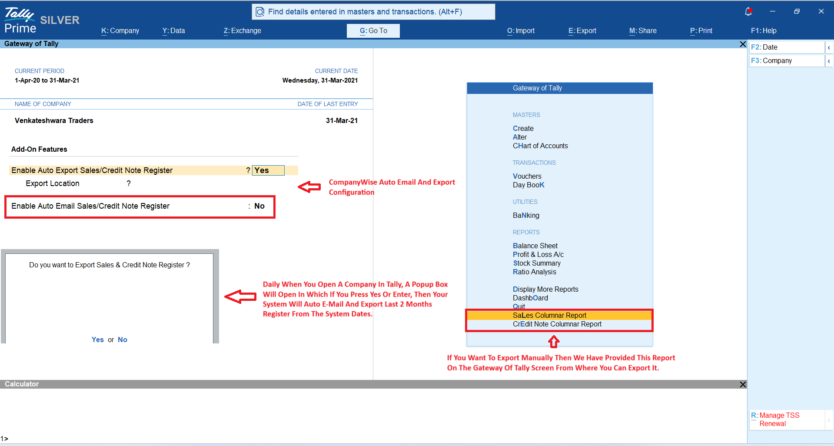The image size is (834, 446).
Task: Open the notification bell
Action: click(x=748, y=12)
